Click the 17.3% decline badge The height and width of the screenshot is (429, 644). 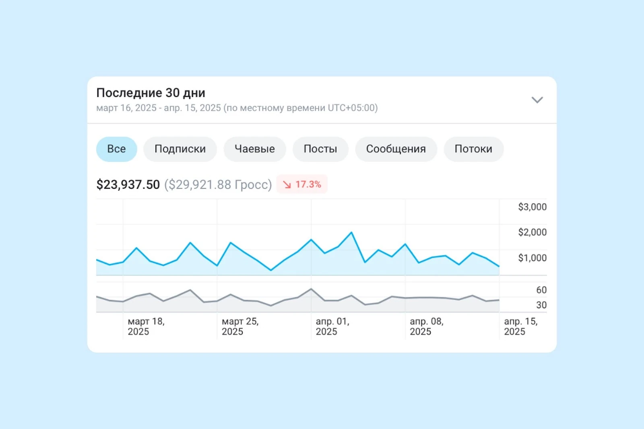pyautogui.click(x=302, y=184)
